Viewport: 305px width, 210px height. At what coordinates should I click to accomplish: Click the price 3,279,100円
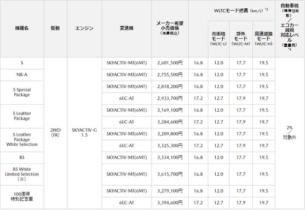tap(170, 191)
